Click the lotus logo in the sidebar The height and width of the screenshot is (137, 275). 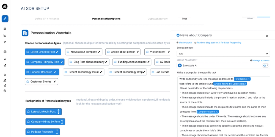(x=5, y=7)
